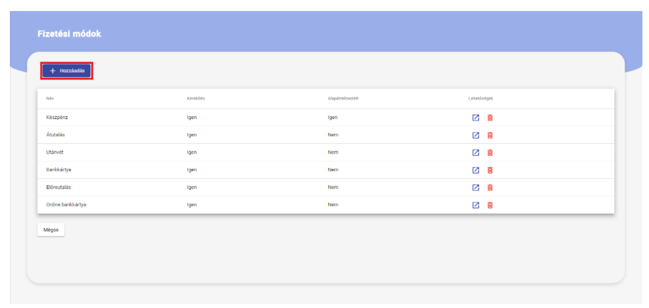Screen dimensions: 649x308
Task: Click Nem under Alapértelmezett for Előreutalás
Action: (333, 187)
